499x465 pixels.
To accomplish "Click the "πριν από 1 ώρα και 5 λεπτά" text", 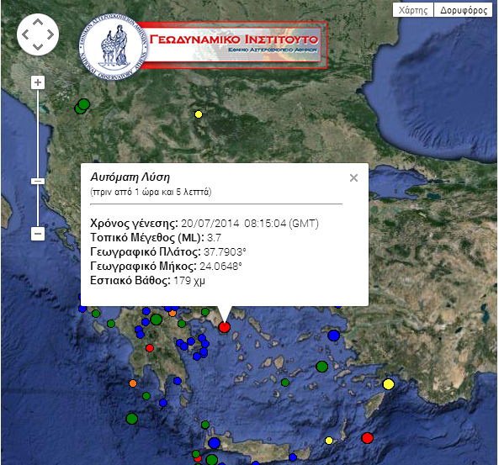I will 151,192.
